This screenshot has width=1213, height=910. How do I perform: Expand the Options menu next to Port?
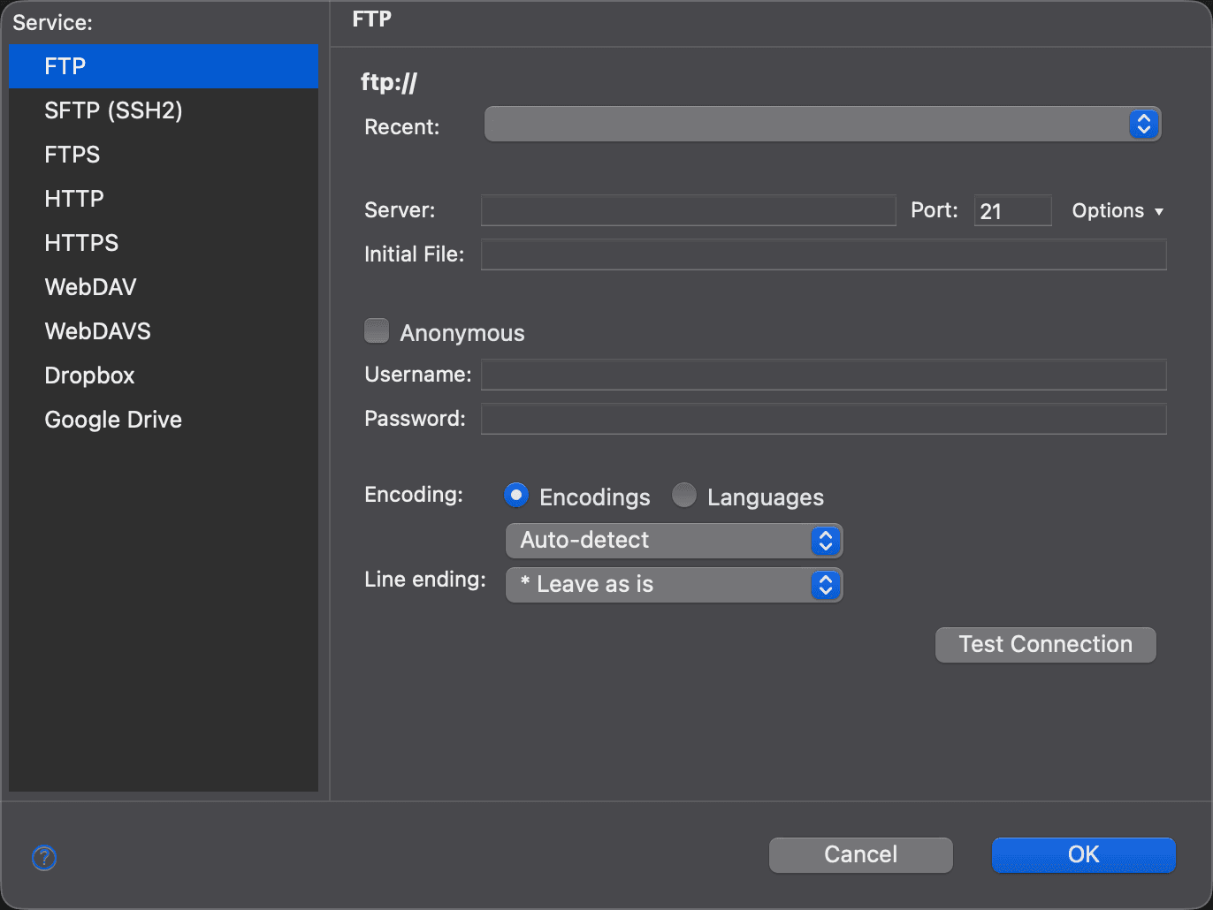tap(1118, 210)
